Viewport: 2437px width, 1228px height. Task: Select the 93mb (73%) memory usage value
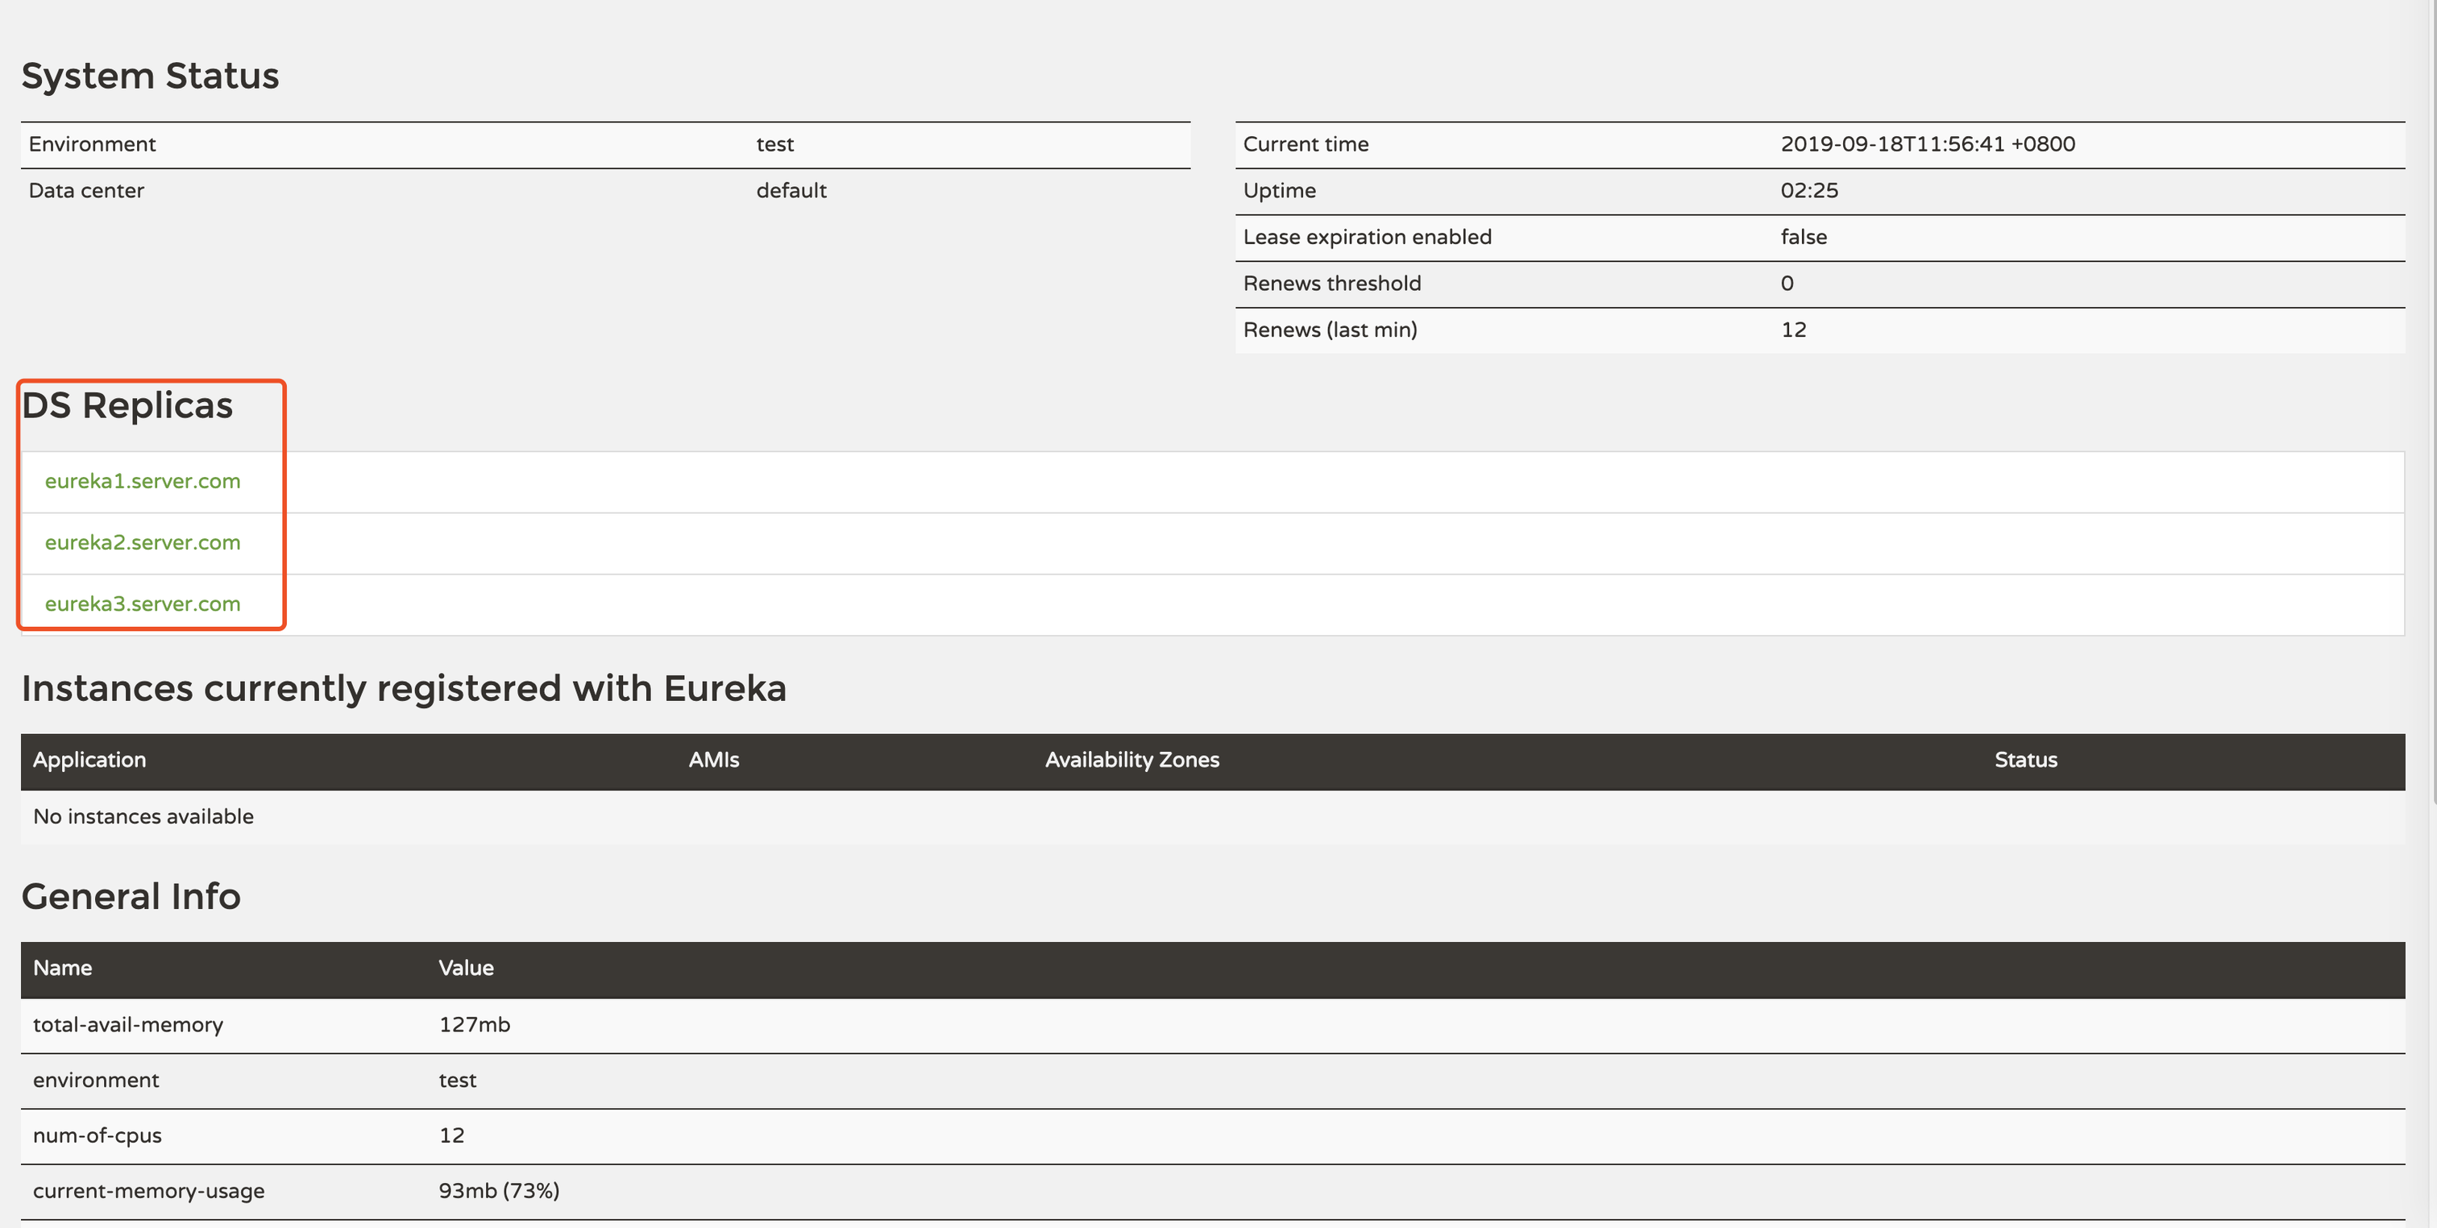(500, 1190)
